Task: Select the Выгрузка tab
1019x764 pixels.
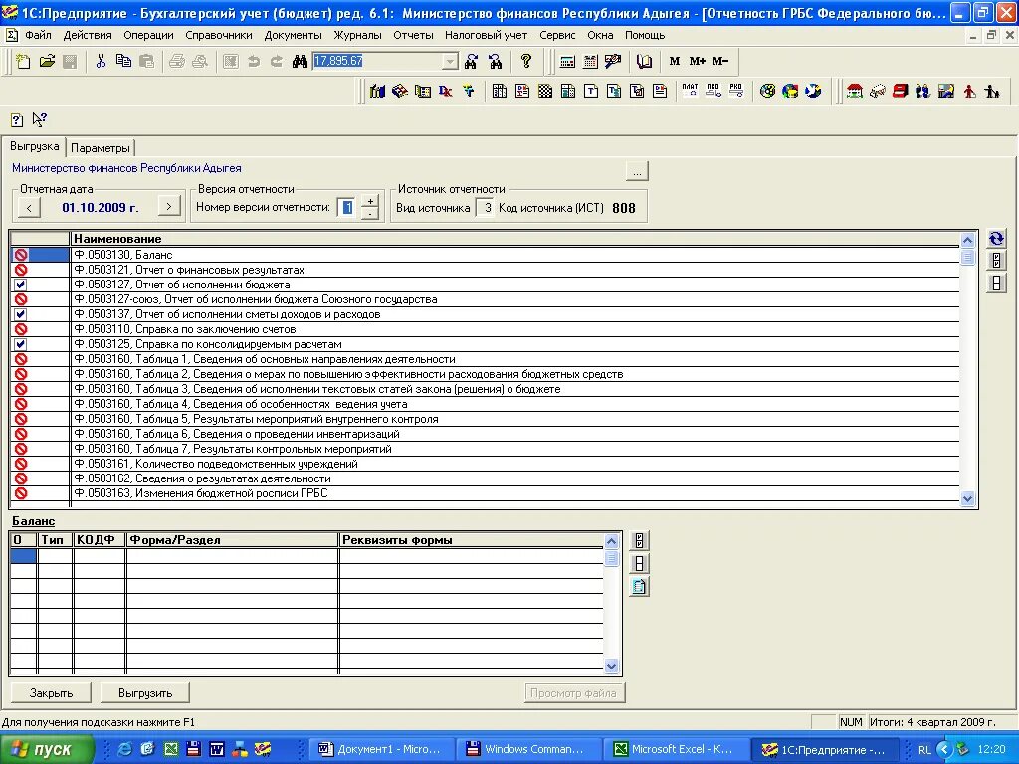Action: pyautogui.click(x=35, y=147)
